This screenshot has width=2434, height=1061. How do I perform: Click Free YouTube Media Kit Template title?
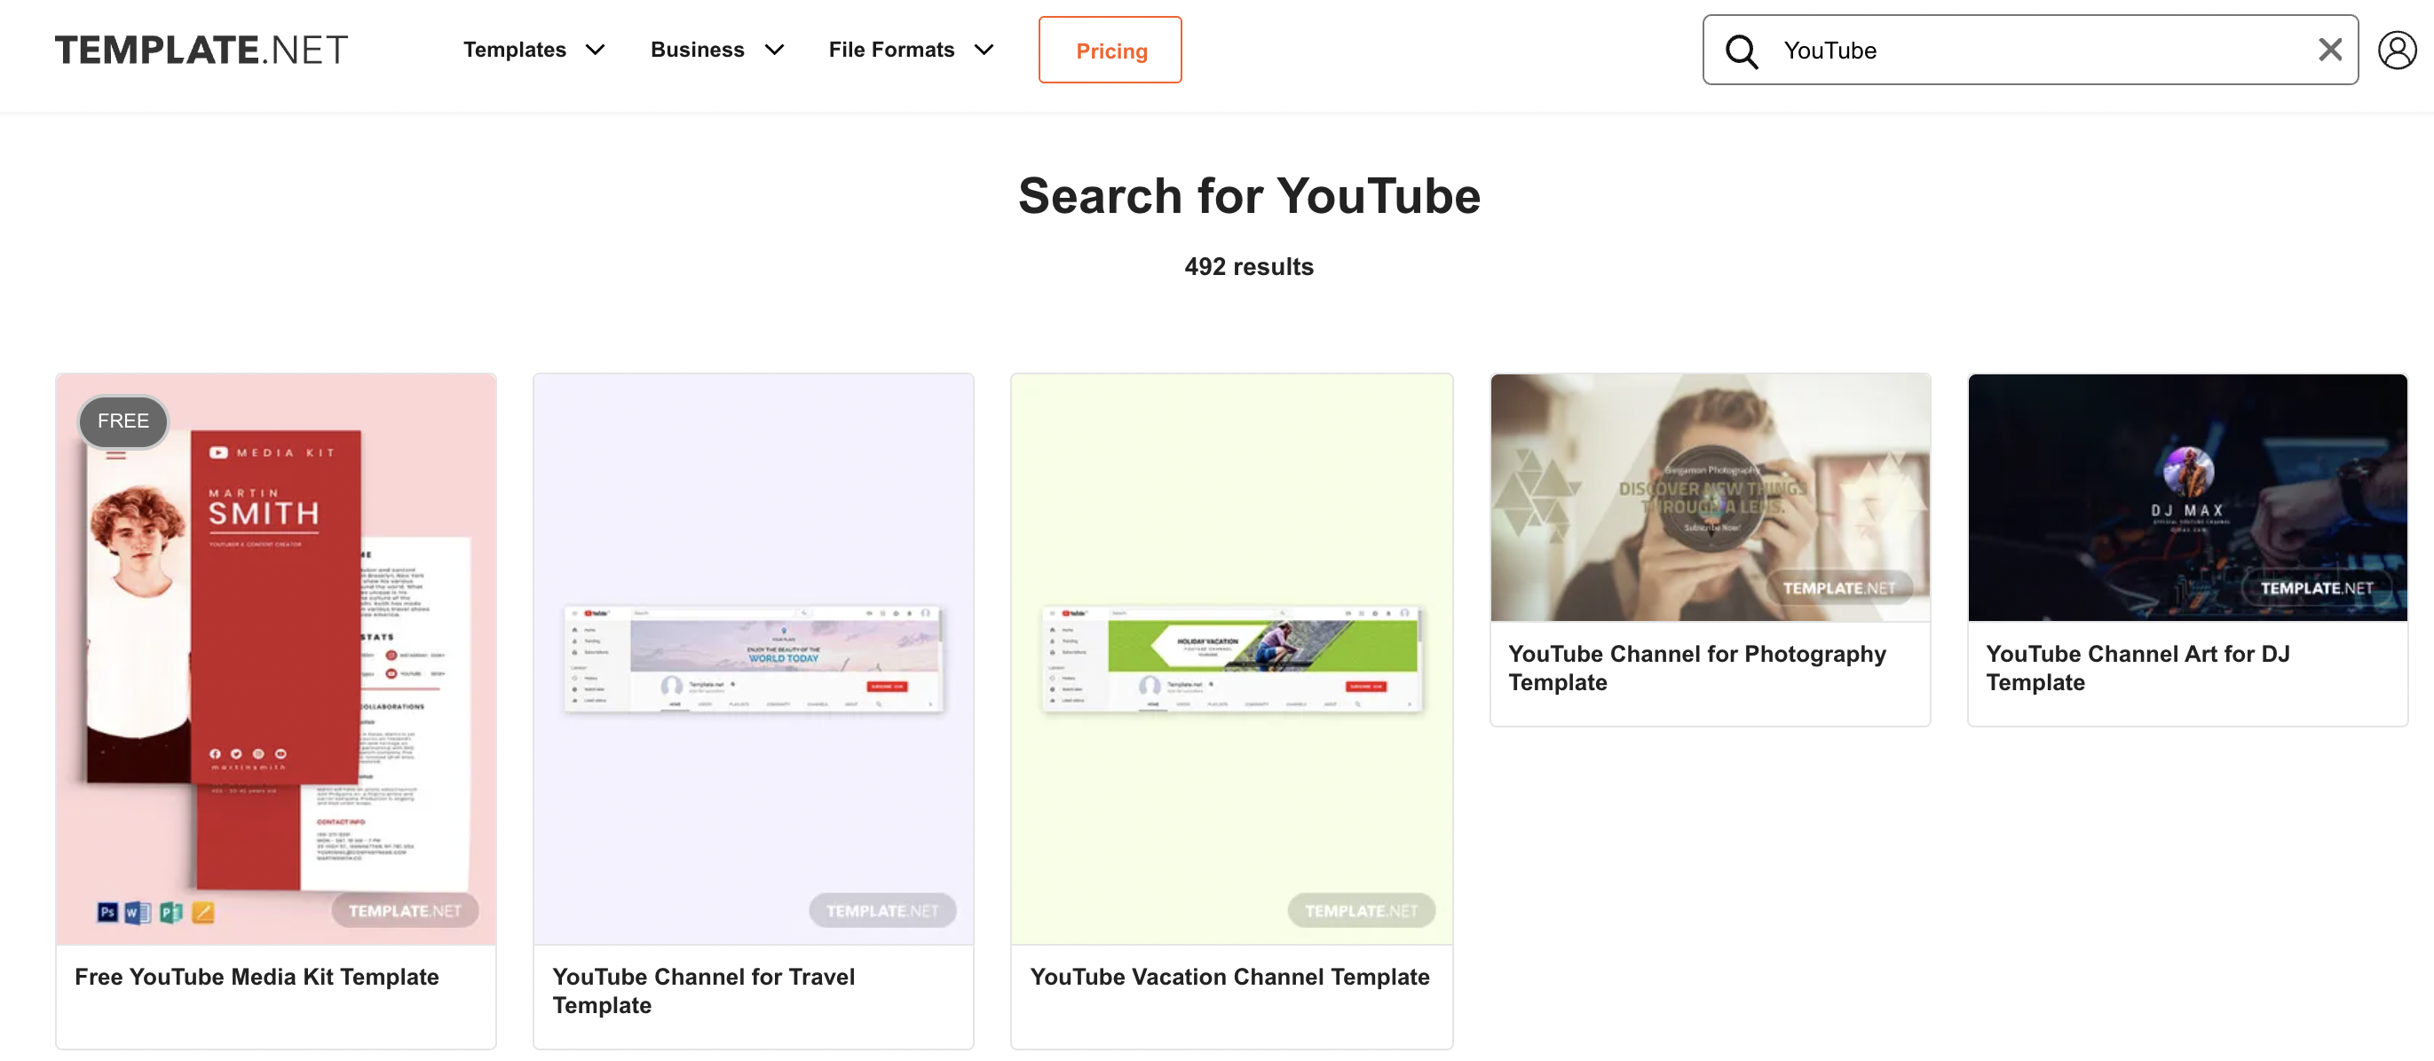click(x=257, y=977)
